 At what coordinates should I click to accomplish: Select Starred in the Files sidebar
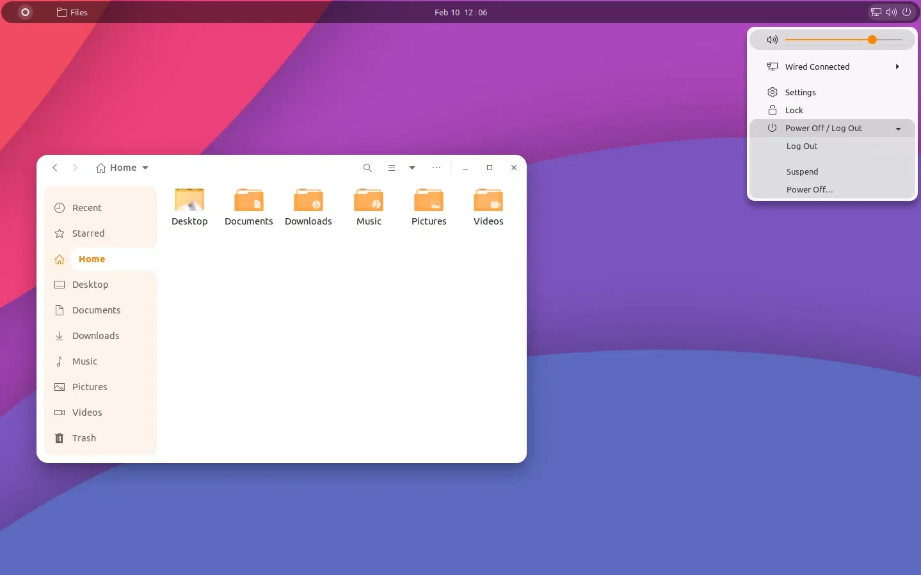point(88,233)
